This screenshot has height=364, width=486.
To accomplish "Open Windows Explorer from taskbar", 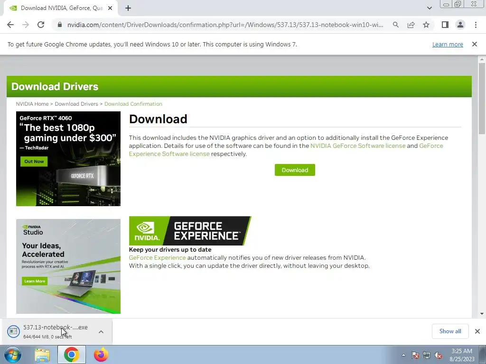I will click(42, 355).
